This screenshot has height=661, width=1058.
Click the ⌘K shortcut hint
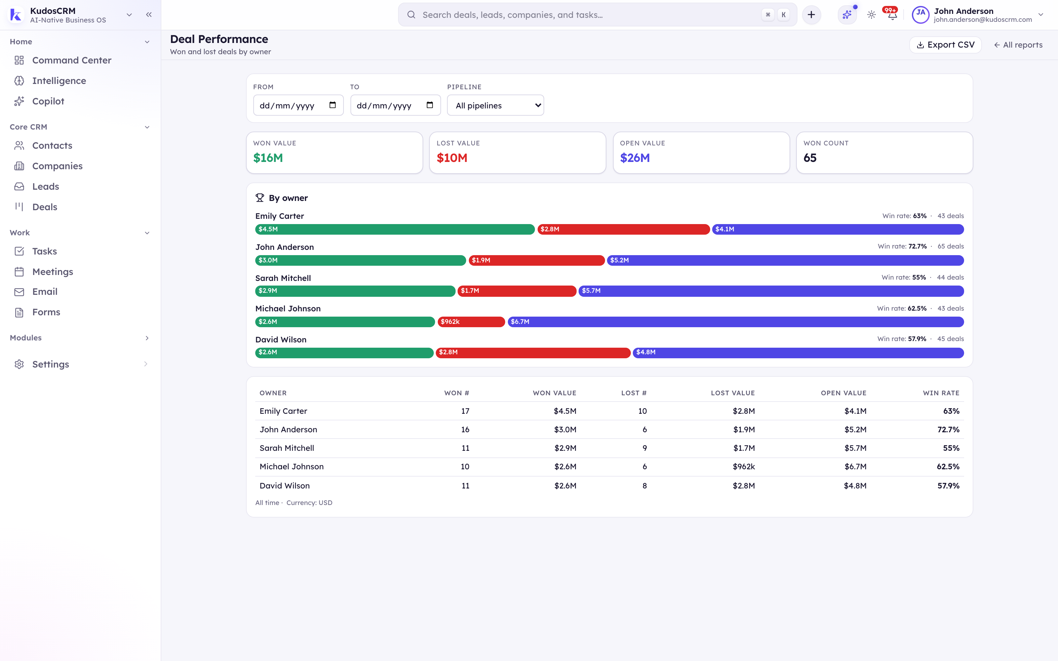[x=776, y=15]
